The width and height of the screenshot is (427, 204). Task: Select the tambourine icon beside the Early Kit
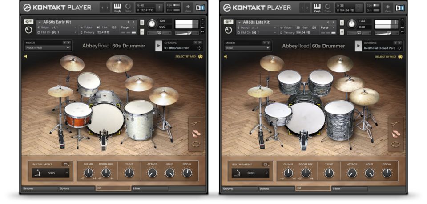(196, 144)
